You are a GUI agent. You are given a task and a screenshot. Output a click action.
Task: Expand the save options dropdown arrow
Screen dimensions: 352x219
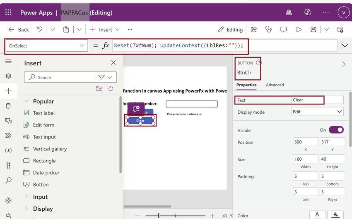pos(326,29)
